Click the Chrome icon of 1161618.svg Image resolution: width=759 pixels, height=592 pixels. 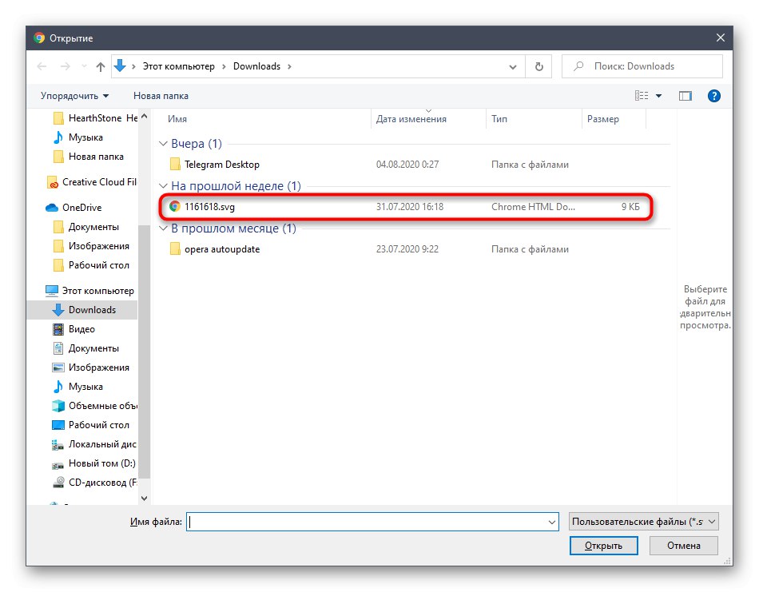tap(175, 207)
